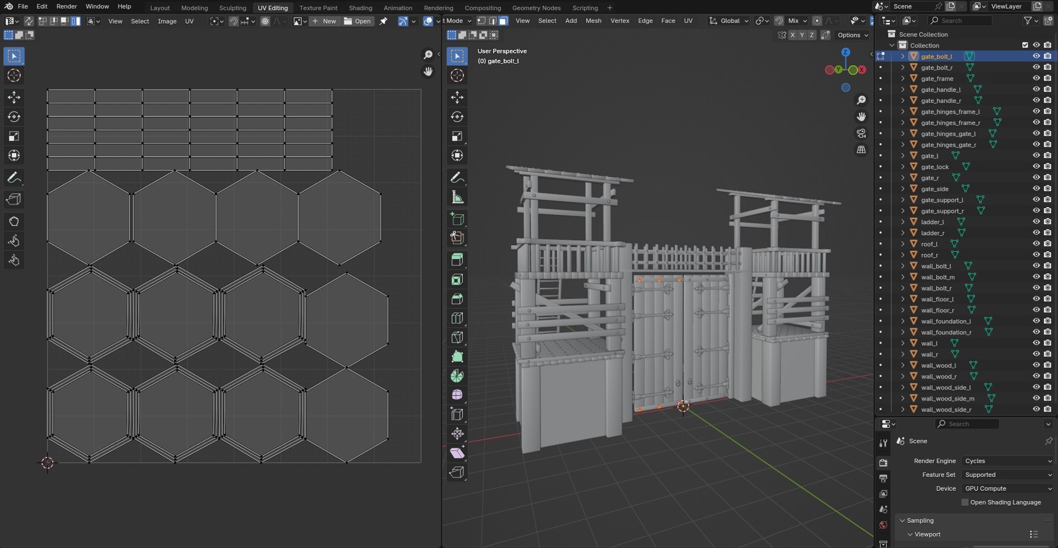
Task: Select the Inset Faces tool
Action: 457,279
